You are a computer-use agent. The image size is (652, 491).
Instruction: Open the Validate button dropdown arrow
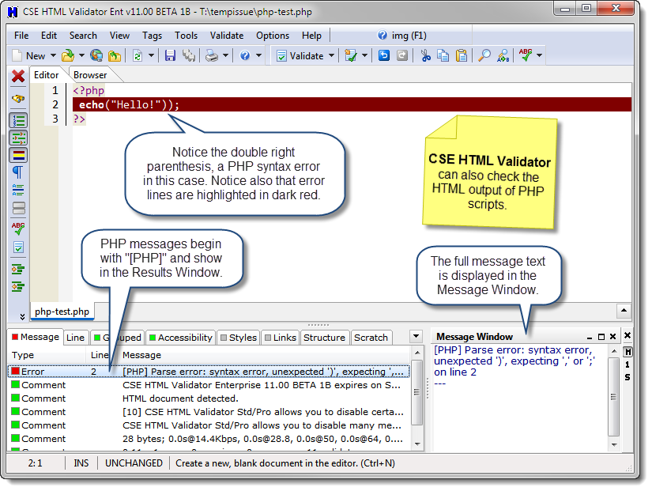tap(331, 55)
